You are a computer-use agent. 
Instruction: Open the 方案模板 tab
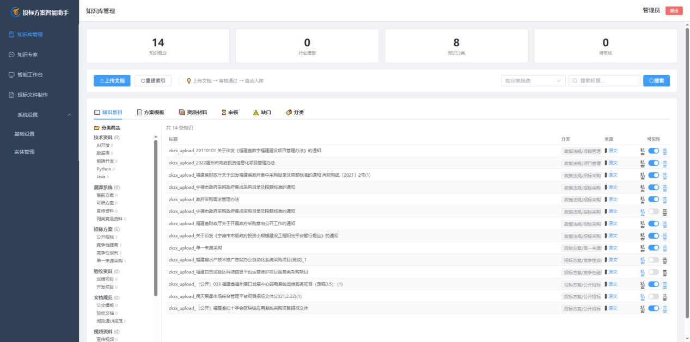(x=150, y=113)
